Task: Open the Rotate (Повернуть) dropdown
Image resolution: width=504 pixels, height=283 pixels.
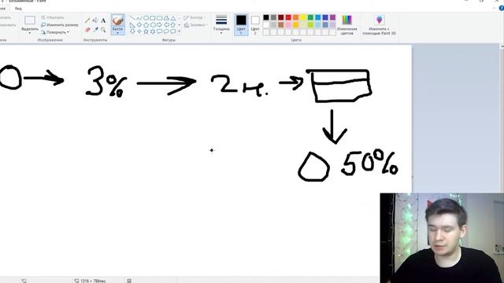Action: coord(55,32)
